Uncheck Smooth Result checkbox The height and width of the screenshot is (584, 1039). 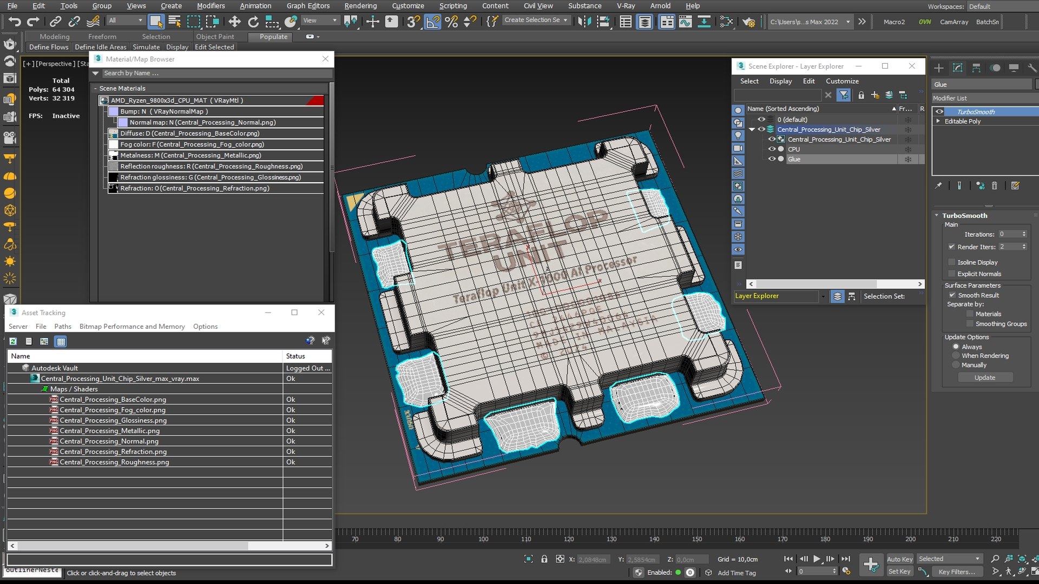[x=952, y=295]
